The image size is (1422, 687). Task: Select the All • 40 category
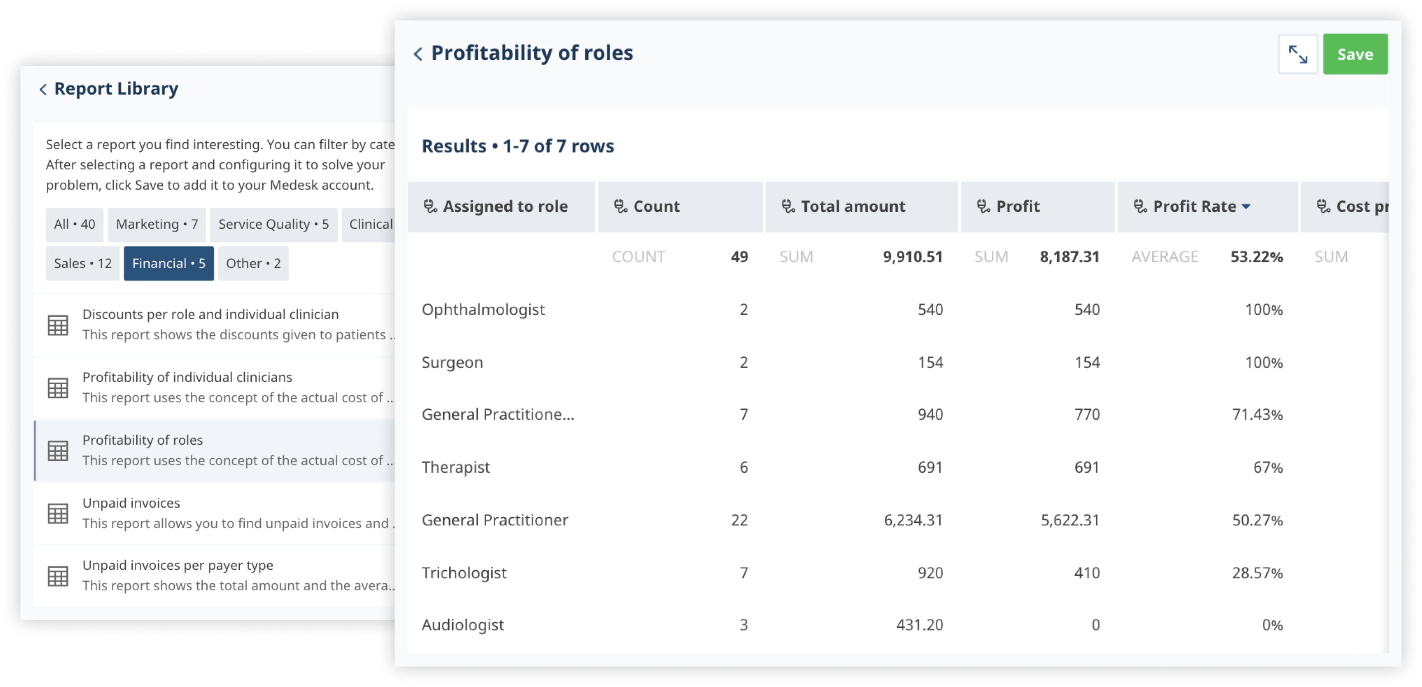[74, 224]
